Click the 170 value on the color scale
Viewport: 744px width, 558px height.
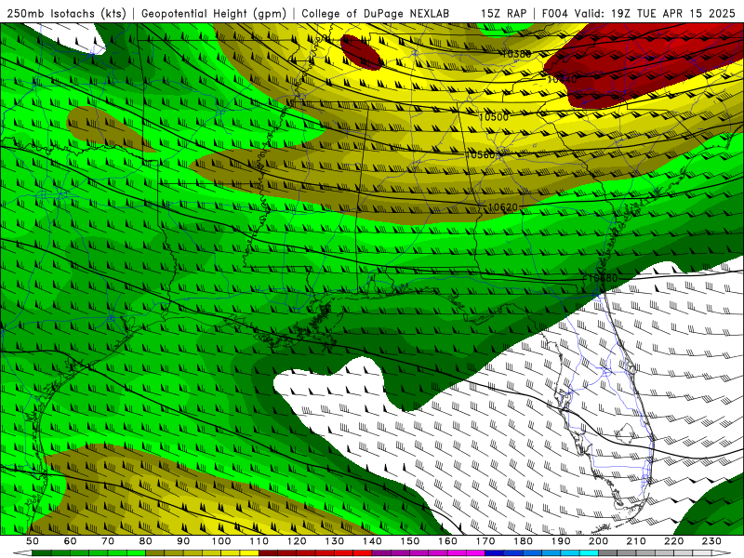[x=485, y=541]
